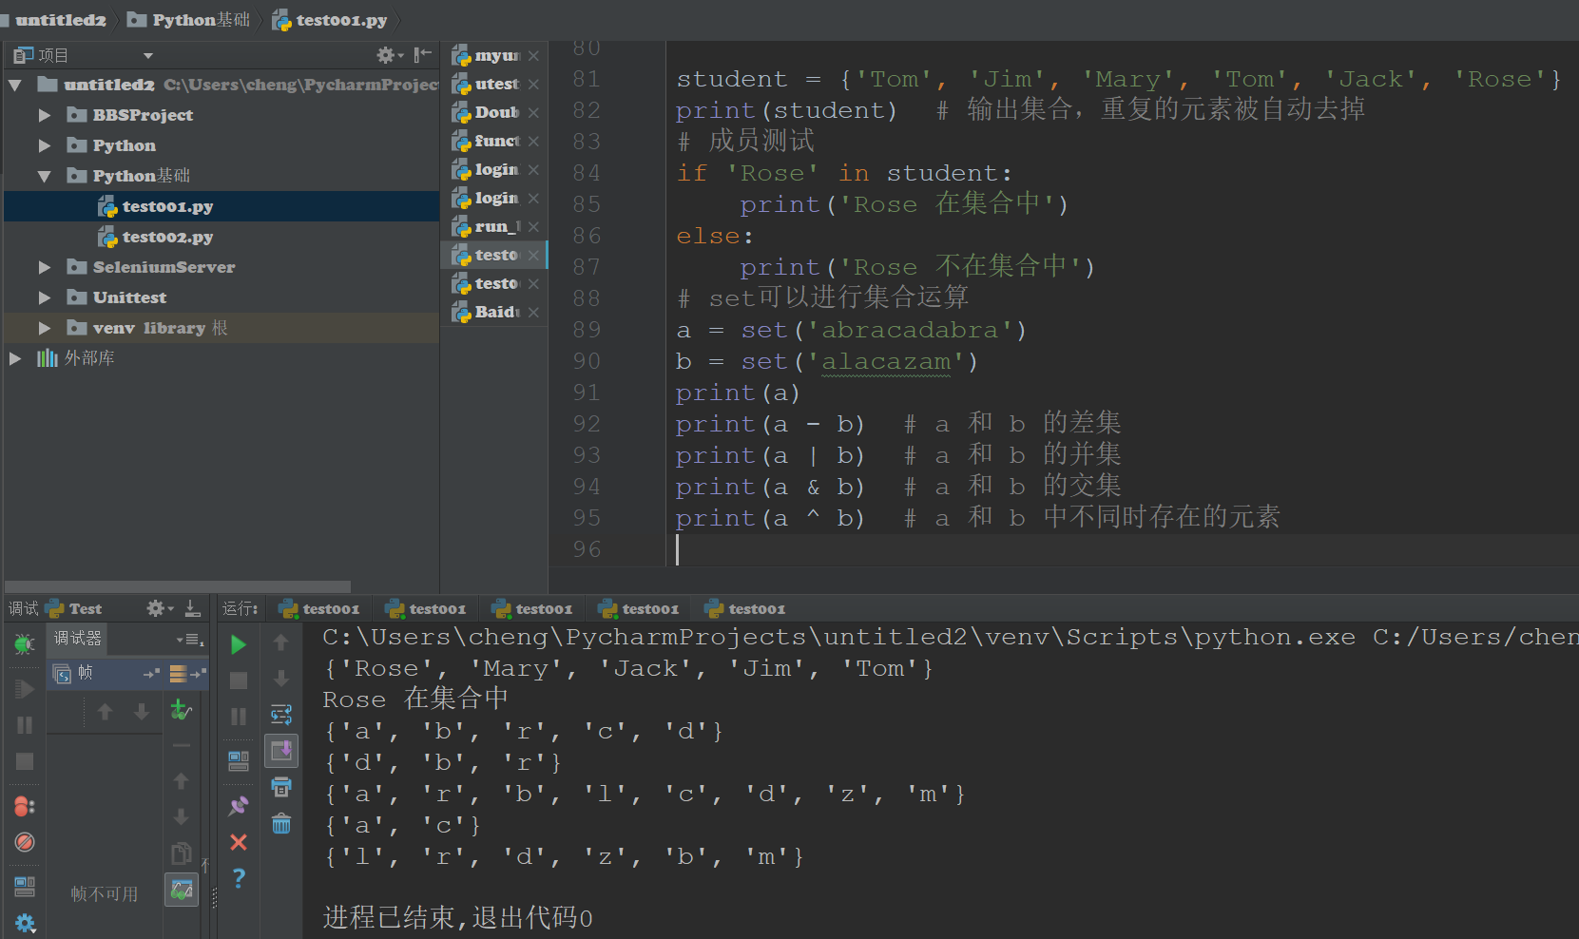Toggle show watches in variables tab icon
The width and height of the screenshot is (1579, 939).
[x=182, y=890]
